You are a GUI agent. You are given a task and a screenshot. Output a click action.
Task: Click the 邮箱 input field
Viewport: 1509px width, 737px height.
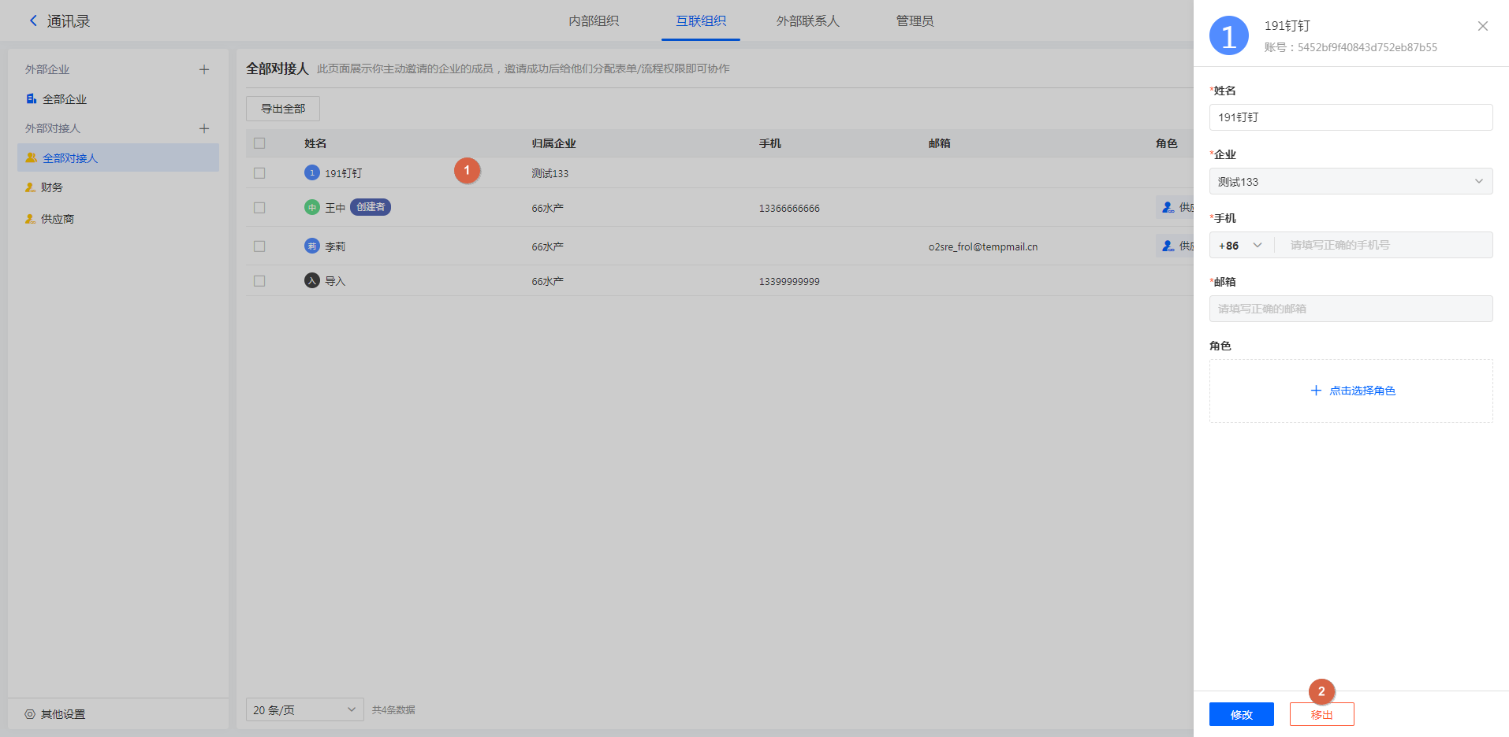click(x=1350, y=309)
